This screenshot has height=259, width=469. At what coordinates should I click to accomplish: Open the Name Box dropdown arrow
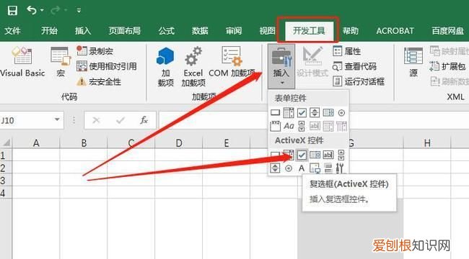[57, 120]
